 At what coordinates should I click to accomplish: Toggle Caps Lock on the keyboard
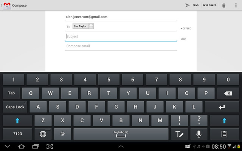[15, 107]
